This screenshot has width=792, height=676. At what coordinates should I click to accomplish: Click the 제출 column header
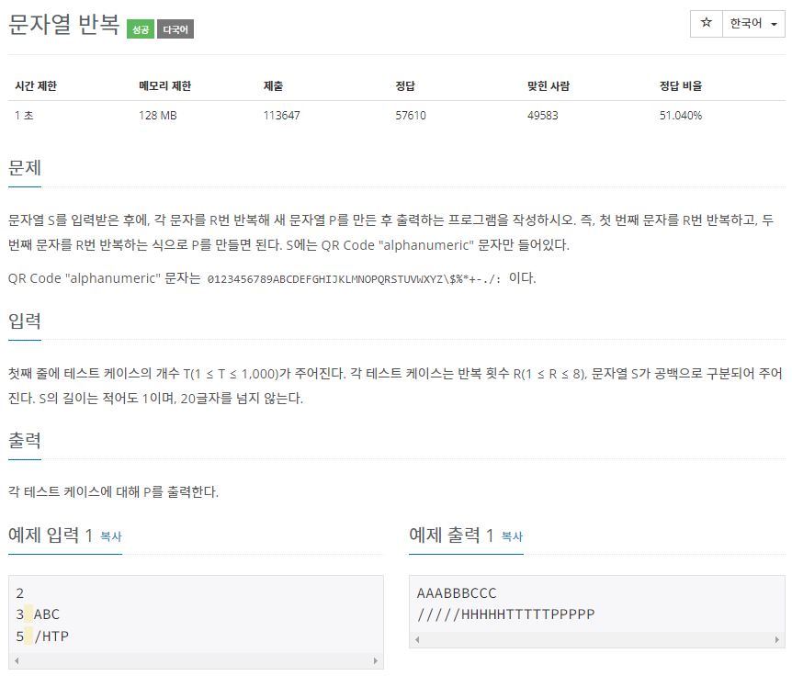[x=273, y=85]
